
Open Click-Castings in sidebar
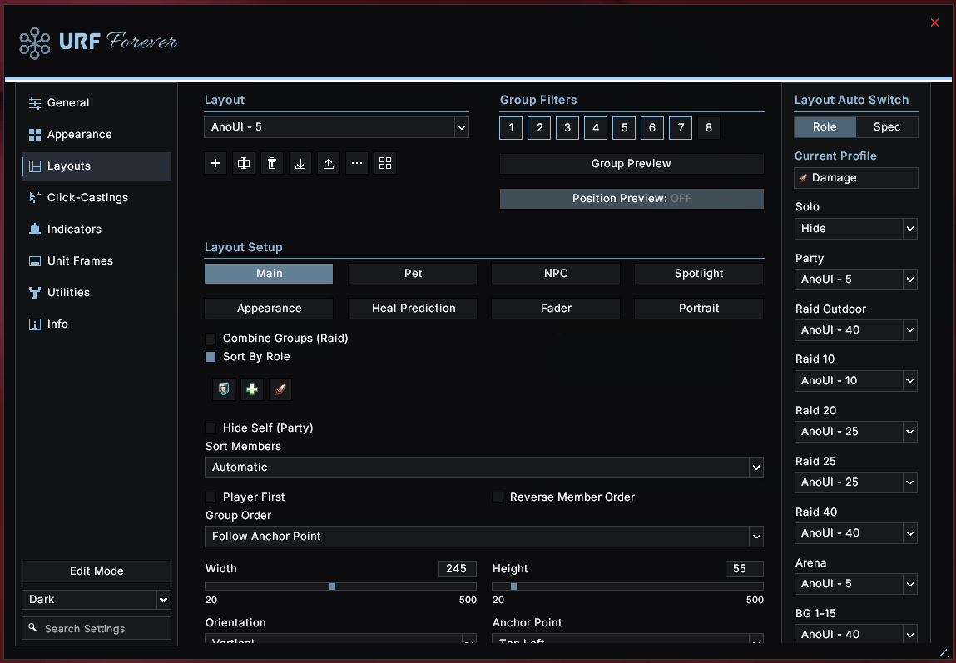coord(97,197)
